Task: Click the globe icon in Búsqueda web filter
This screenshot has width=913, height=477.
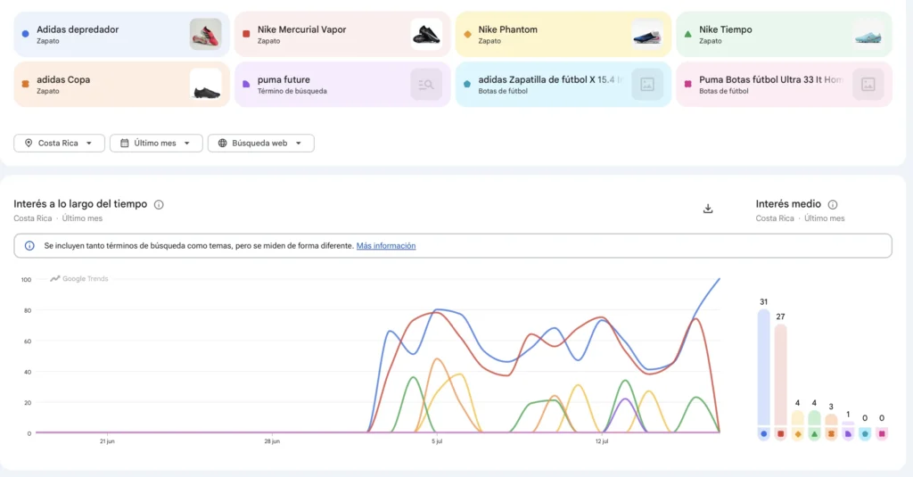Action: 222,143
